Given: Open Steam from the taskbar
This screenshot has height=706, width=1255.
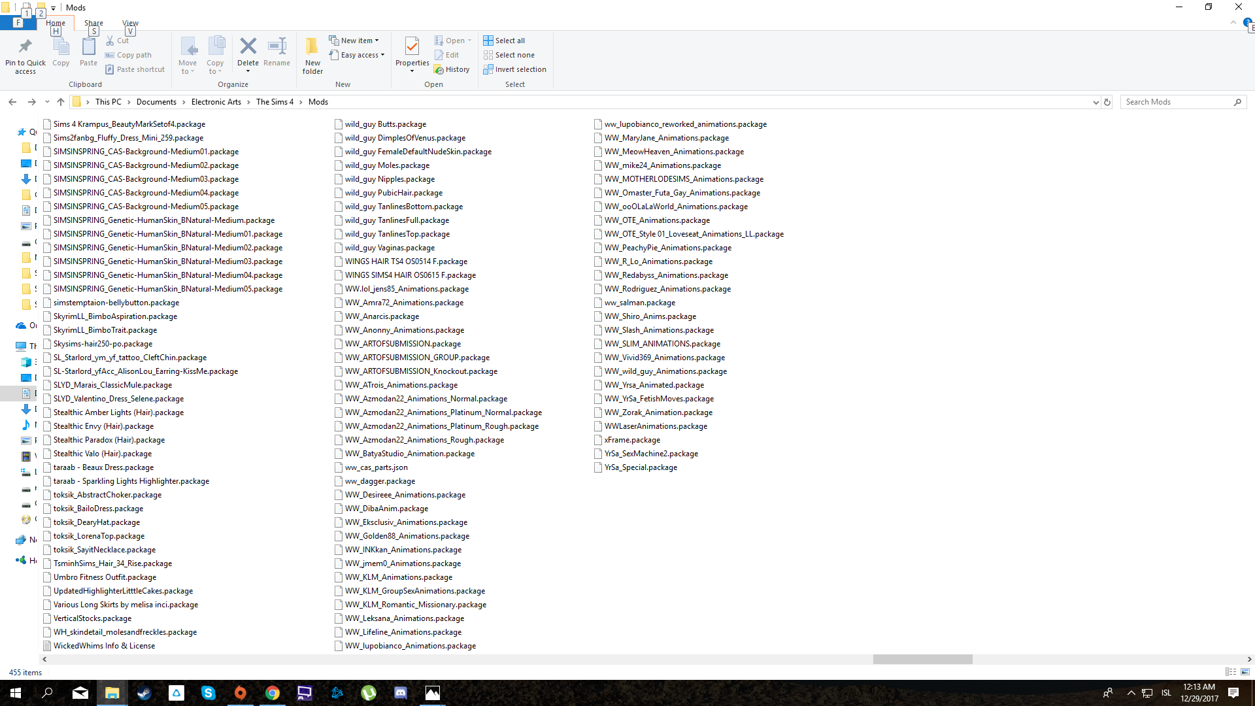Looking at the screenshot, I should pos(144,693).
